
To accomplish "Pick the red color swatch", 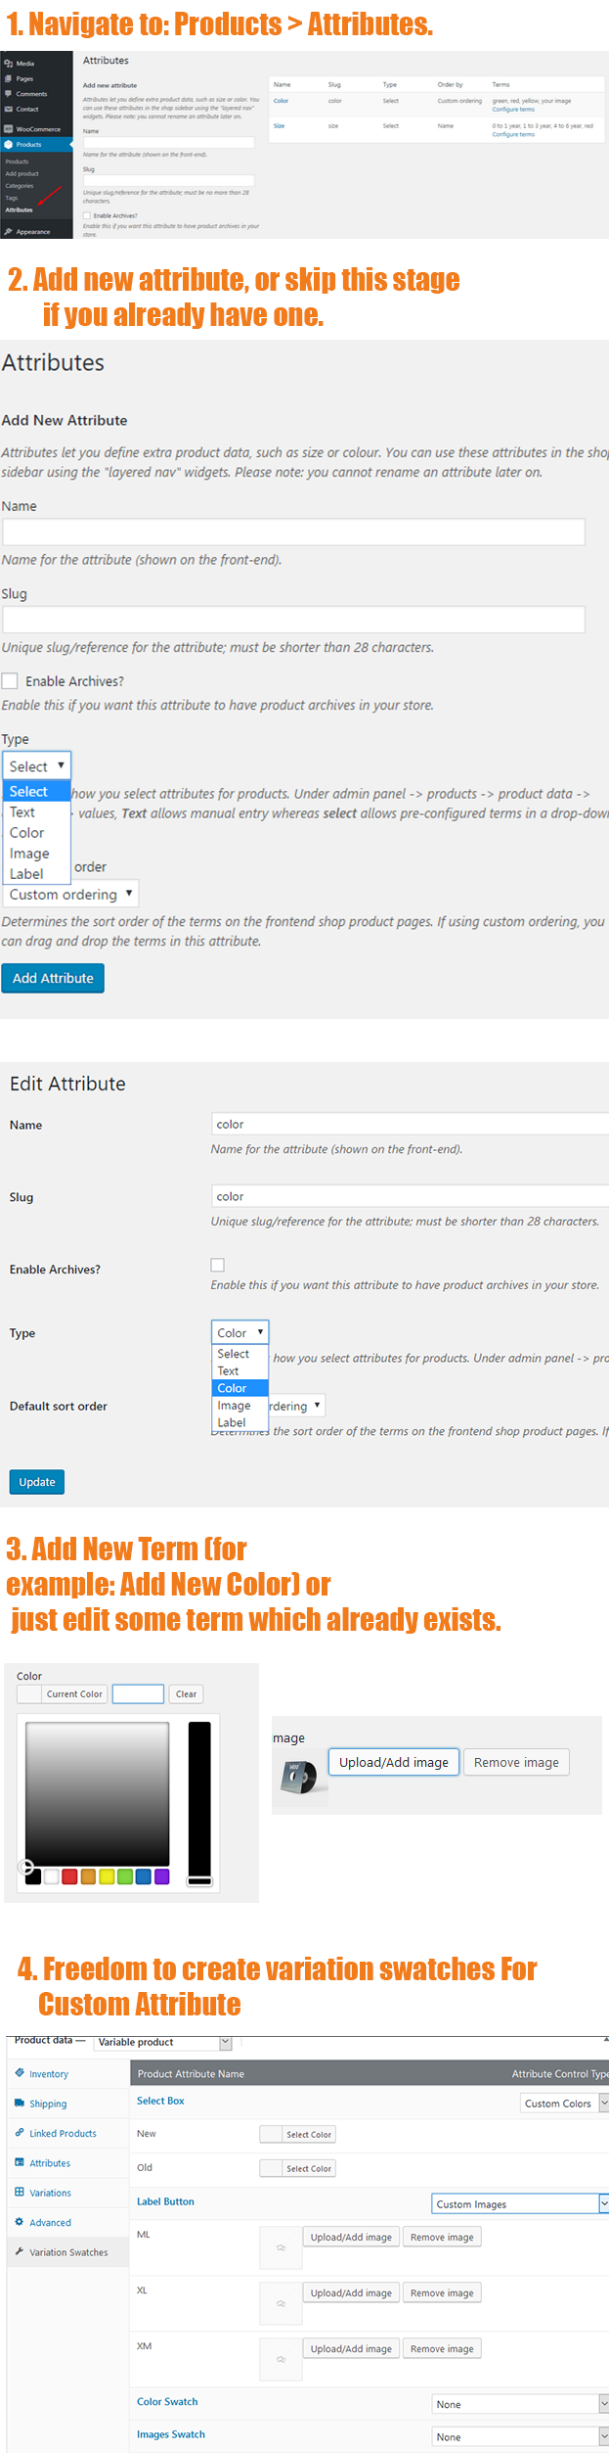I will pos(69,1876).
